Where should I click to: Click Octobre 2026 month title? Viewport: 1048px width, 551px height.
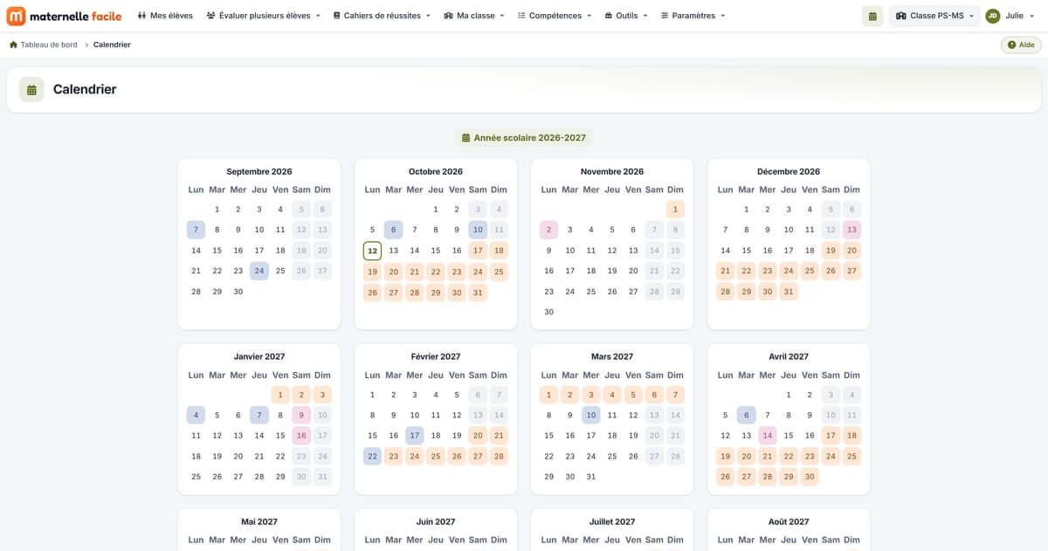436,171
